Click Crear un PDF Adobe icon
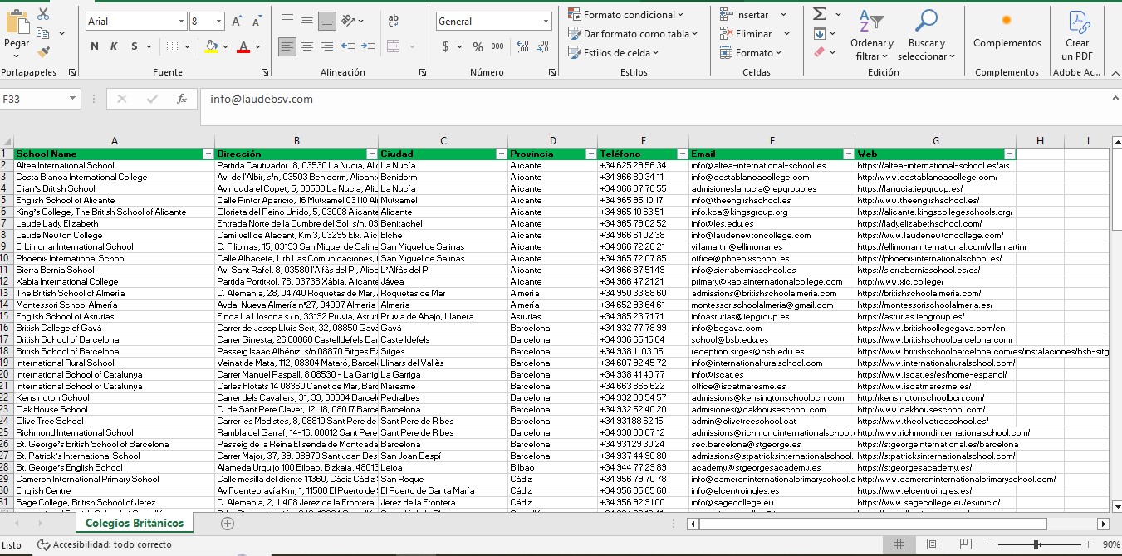This screenshot has height=556, width=1122. 1077,35
